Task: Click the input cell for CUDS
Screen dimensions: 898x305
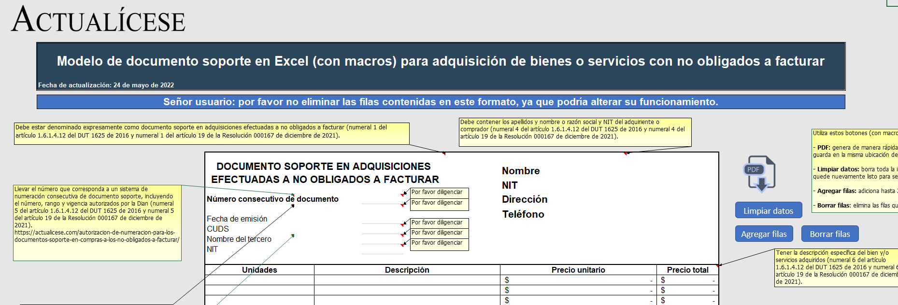Action: (x=382, y=229)
